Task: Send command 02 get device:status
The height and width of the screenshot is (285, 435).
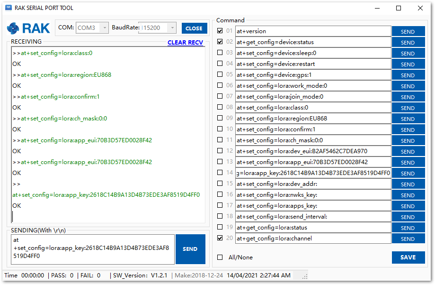Action: pyautogui.click(x=408, y=42)
